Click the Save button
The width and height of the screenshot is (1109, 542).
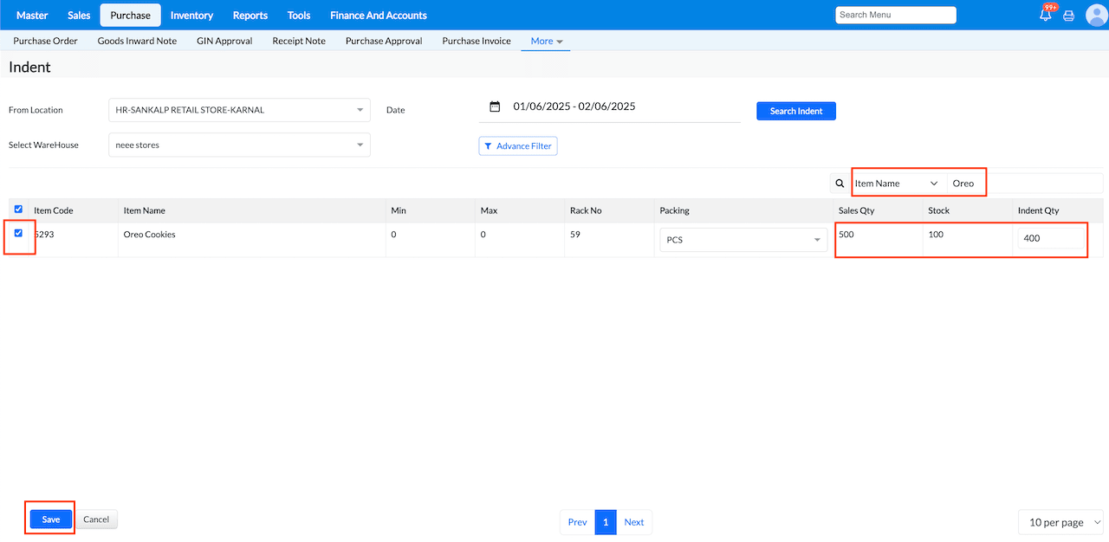51,519
